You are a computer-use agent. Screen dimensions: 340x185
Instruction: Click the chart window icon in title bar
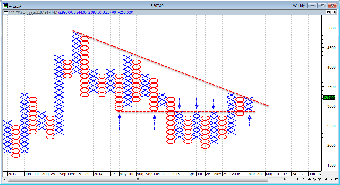pyautogui.click(x=5, y=5)
